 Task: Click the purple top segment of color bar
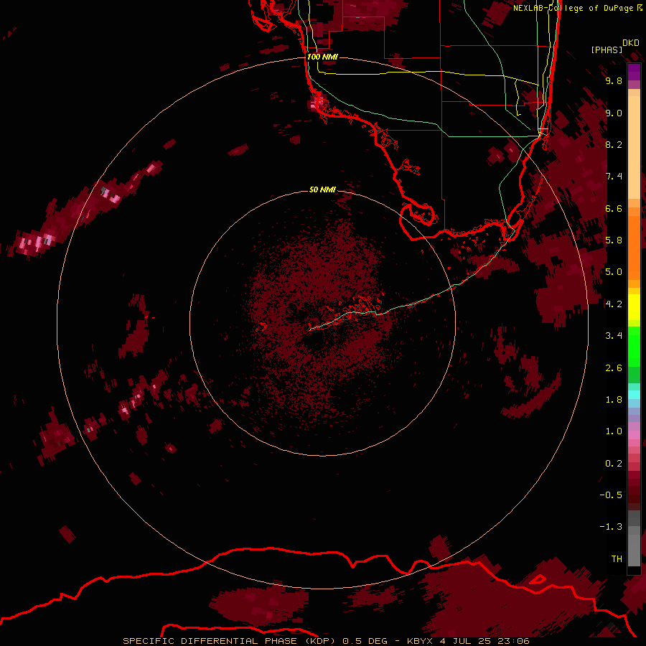tap(634, 72)
